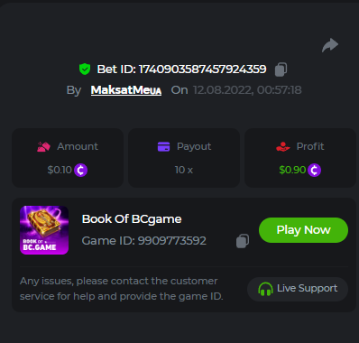Click the Profit currency coin icon
This screenshot has height=343, width=359.
(314, 170)
